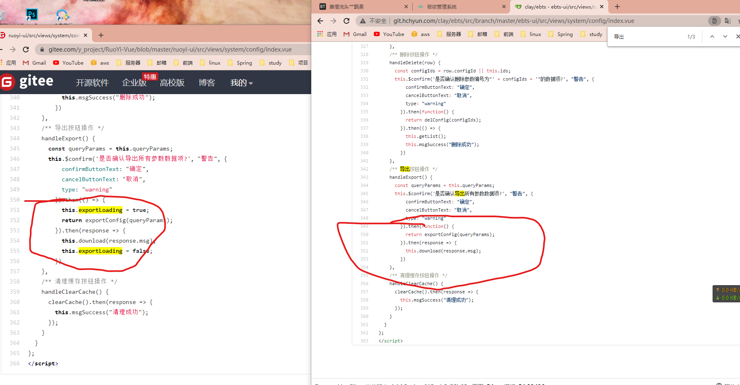The height and width of the screenshot is (385, 740).
Task: Jump to next find result
Action: click(725, 36)
